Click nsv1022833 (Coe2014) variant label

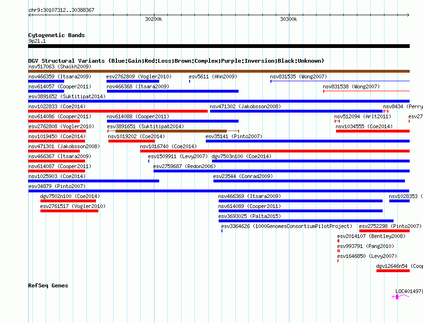click(57, 106)
